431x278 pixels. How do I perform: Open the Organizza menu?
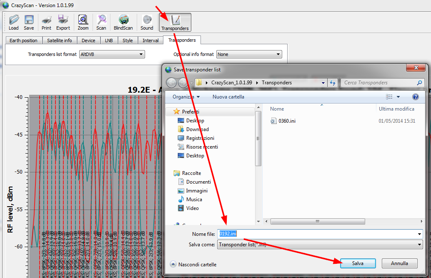(x=186, y=97)
